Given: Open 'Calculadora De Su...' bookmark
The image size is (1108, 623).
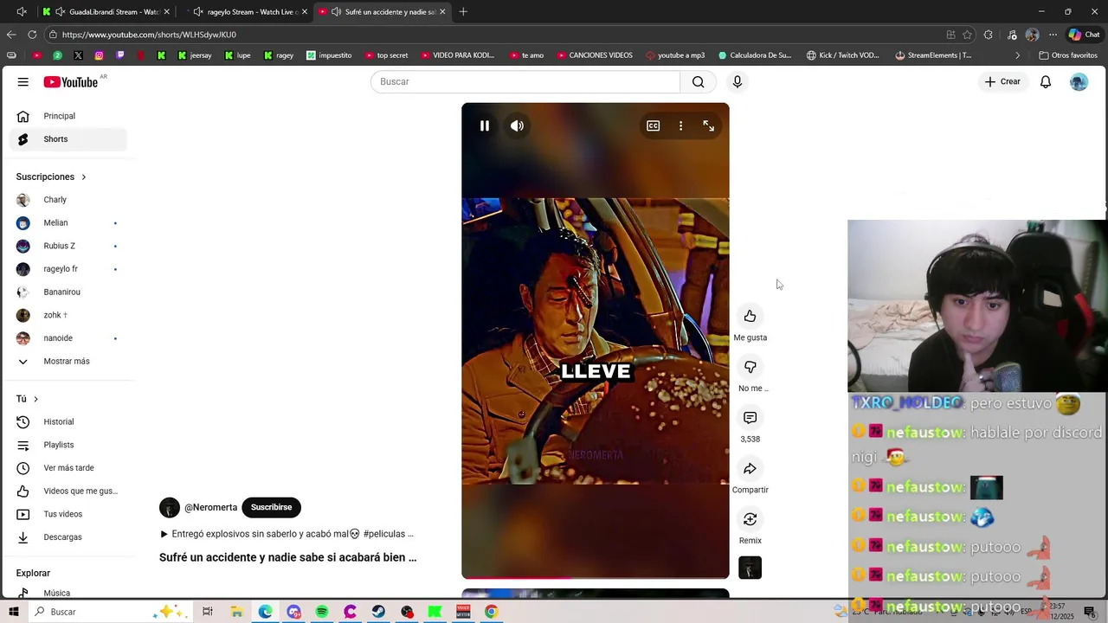Looking at the screenshot, I should (755, 55).
